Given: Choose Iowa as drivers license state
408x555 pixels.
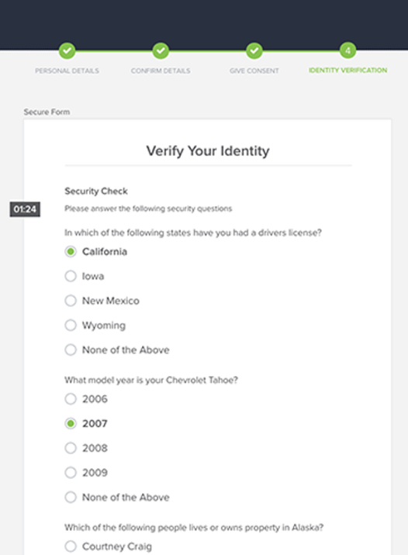Looking at the screenshot, I should click(71, 276).
